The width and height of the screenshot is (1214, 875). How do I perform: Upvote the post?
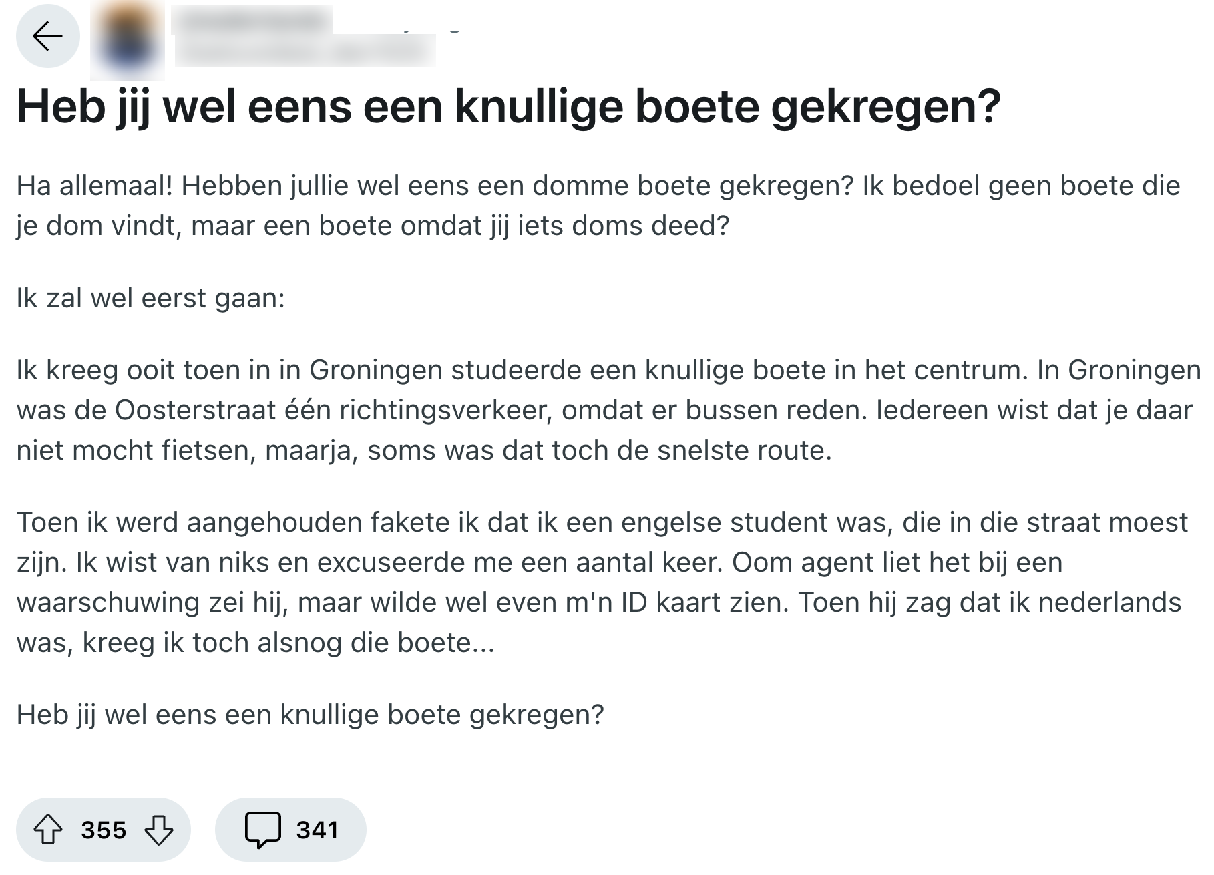pos(48,830)
